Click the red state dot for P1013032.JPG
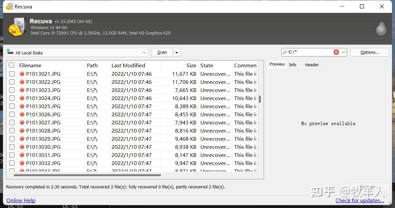Screen dimensions: 395x208 (x=22, y=163)
